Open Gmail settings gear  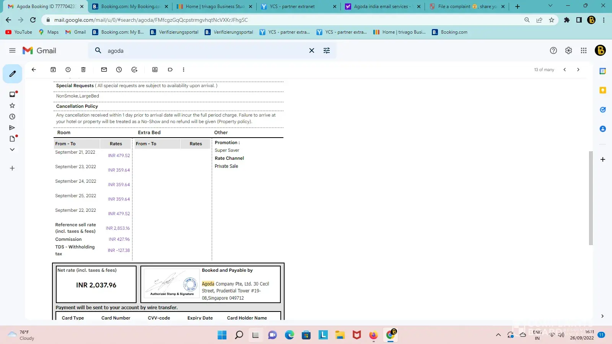568,50
